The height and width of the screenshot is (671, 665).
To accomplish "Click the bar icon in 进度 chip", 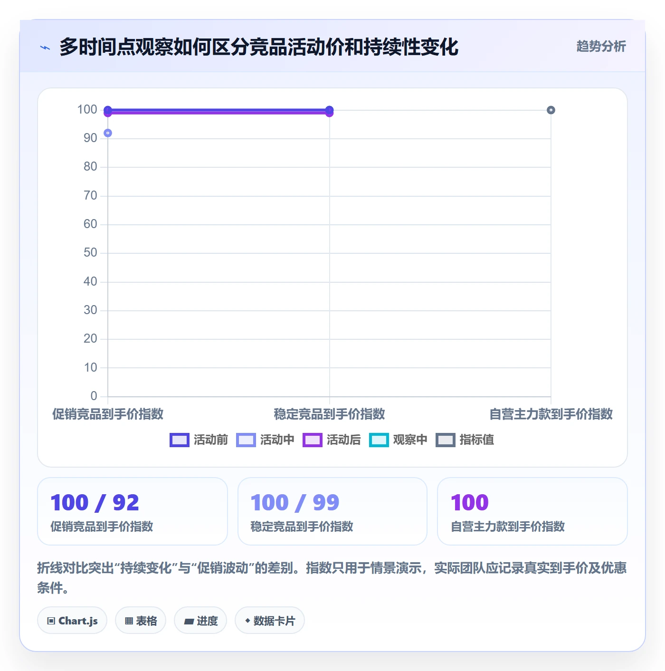I will click(189, 621).
